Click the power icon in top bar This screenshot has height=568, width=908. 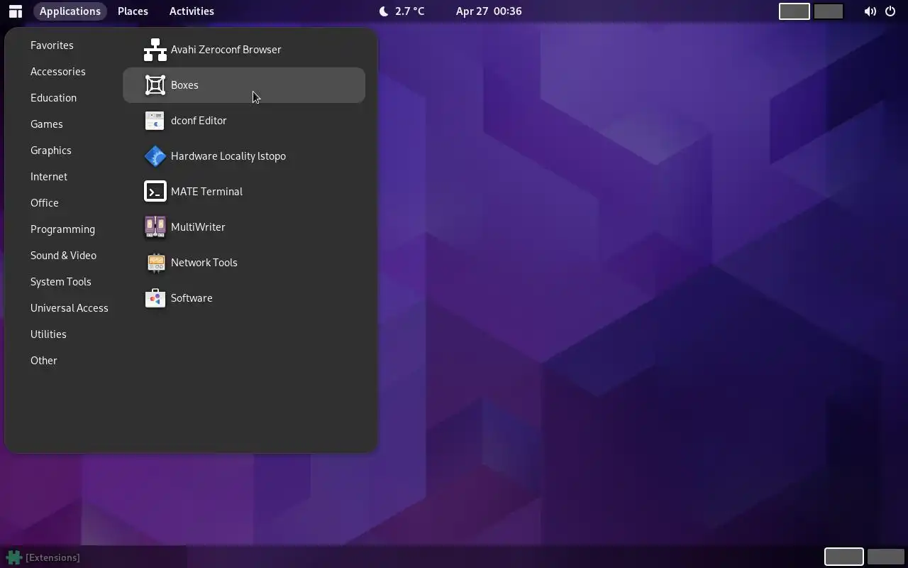point(890,11)
